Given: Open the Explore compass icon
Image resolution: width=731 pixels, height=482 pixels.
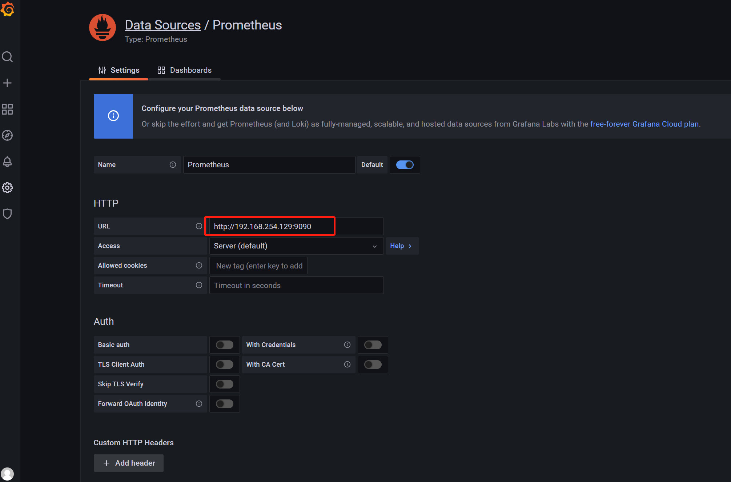Looking at the screenshot, I should click(7, 135).
